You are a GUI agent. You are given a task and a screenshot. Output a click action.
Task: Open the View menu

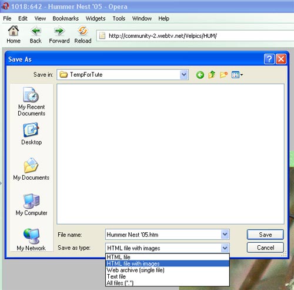[x=40, y=18]
